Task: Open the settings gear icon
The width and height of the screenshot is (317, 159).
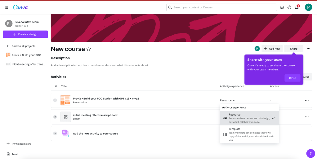Action: 289,7
